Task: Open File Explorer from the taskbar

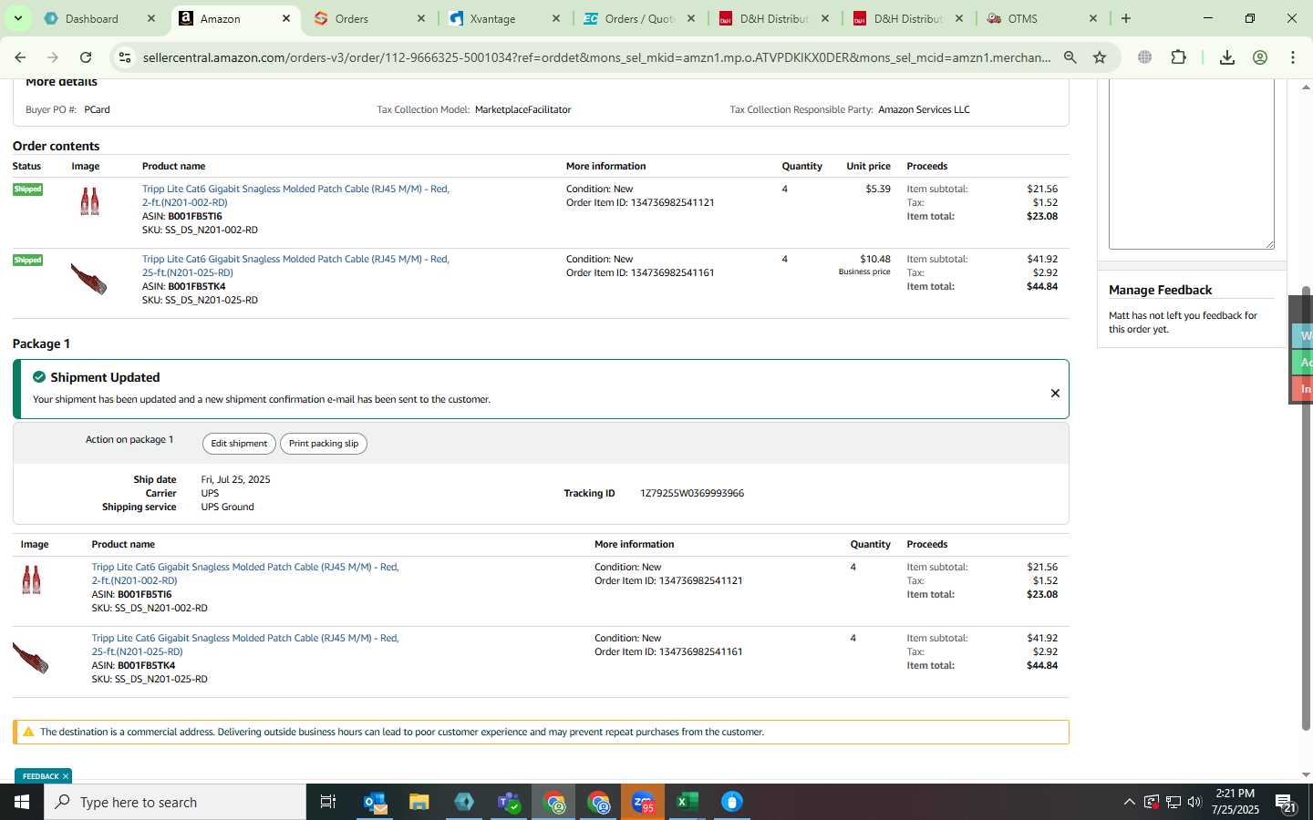Action: (x=419, y=802)
